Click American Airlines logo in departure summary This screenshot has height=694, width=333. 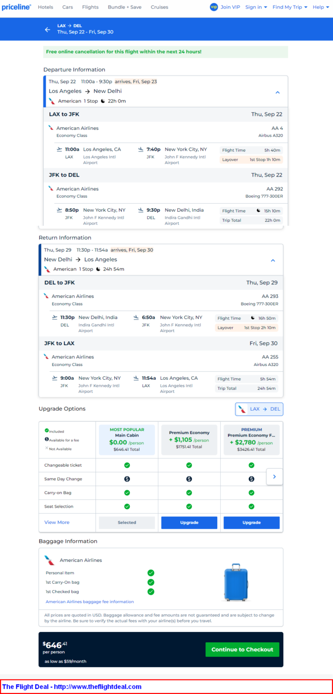click(52, 101)
